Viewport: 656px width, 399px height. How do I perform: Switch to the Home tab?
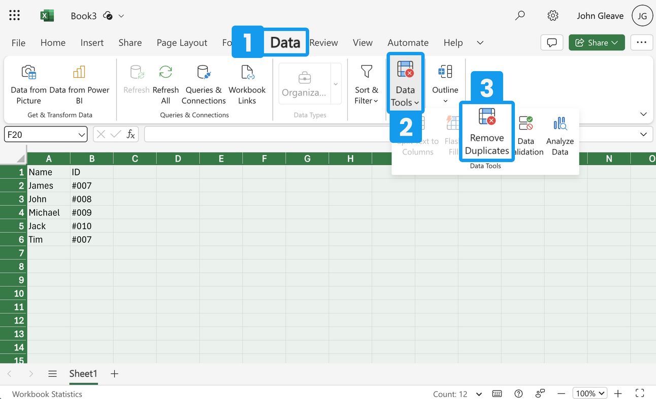tap(53, 43)
